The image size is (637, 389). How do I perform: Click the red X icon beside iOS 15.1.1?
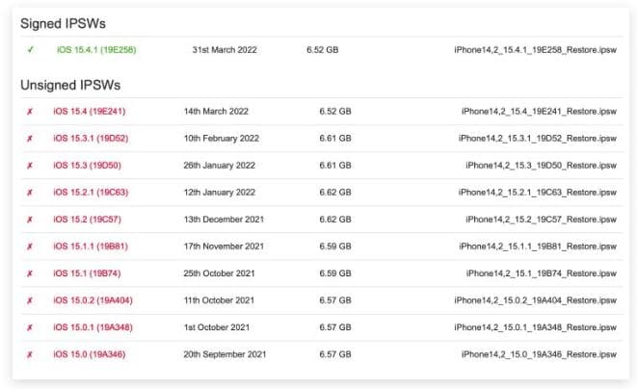tap(30, 246)
